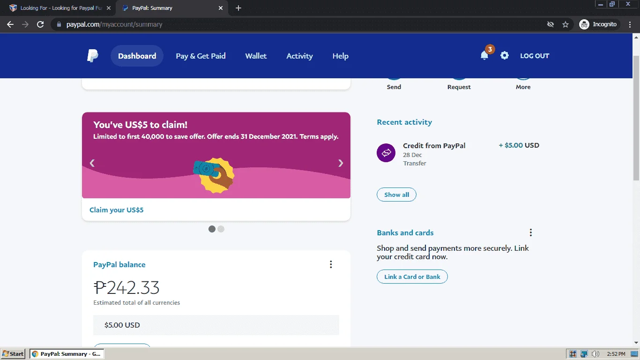The image size is (640, 360).
Task: Click the + $5.00 USD amount
Action: (519, 145)
